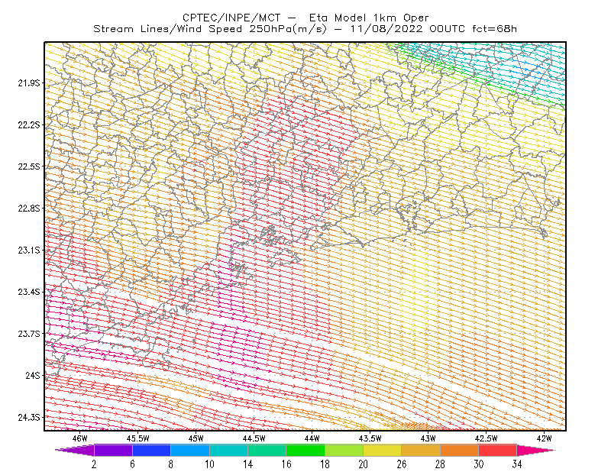This screenshot has width=611, height=472.
Task: Click the longitude label "46W"
Action: coord(80,438)
